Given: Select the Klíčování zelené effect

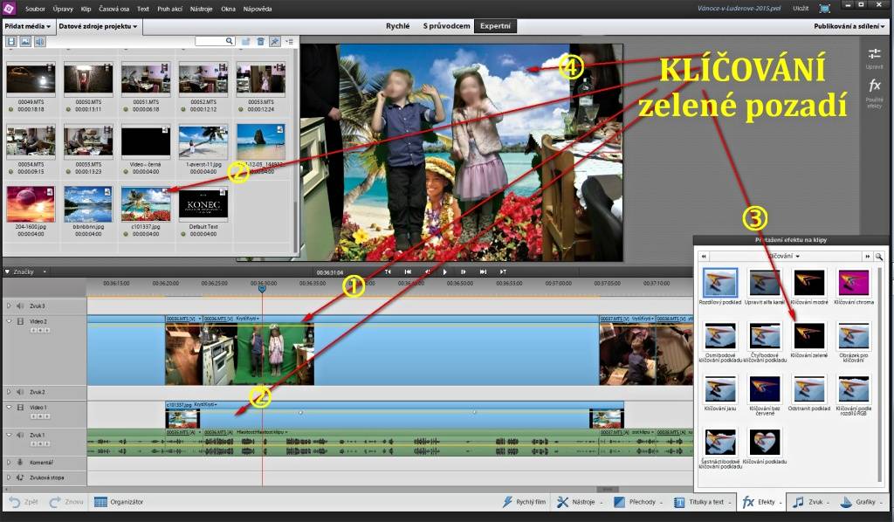Looking at the screenshot, I should (x=809, y=340).
